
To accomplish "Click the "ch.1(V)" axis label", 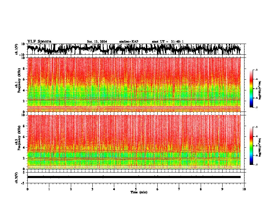I will click(17, 49).
